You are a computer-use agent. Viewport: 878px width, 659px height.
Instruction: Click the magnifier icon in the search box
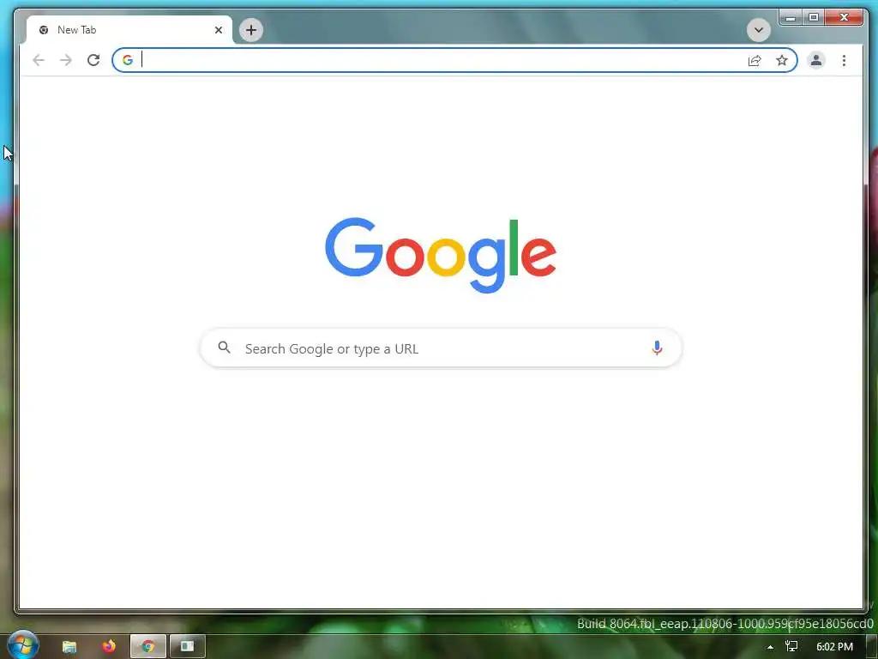(x=224, y=348)
